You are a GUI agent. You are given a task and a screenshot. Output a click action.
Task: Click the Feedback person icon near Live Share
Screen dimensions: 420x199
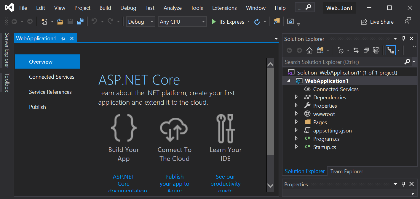[408, 21]
